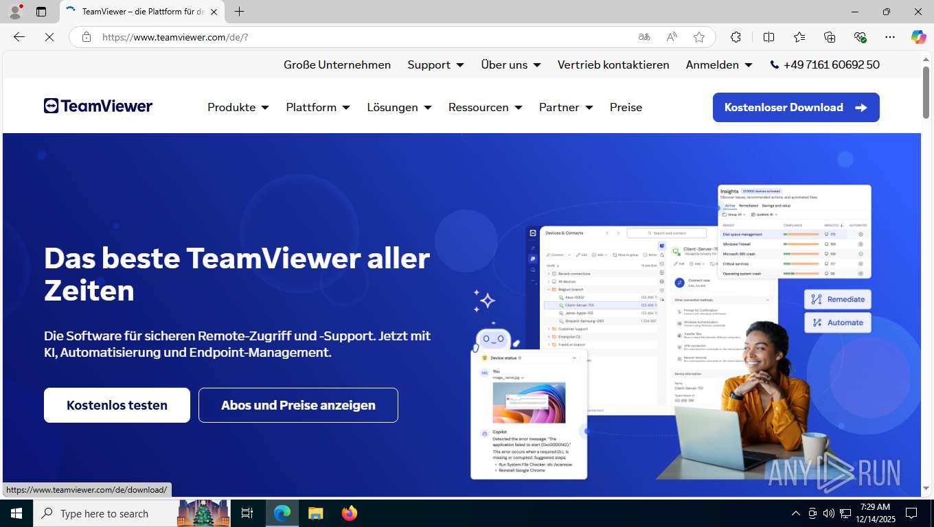Launch Copilot sidebar icon

point(918,37)
